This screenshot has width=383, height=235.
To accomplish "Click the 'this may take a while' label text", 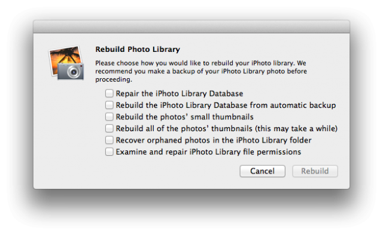I will (x=296, y=128).
